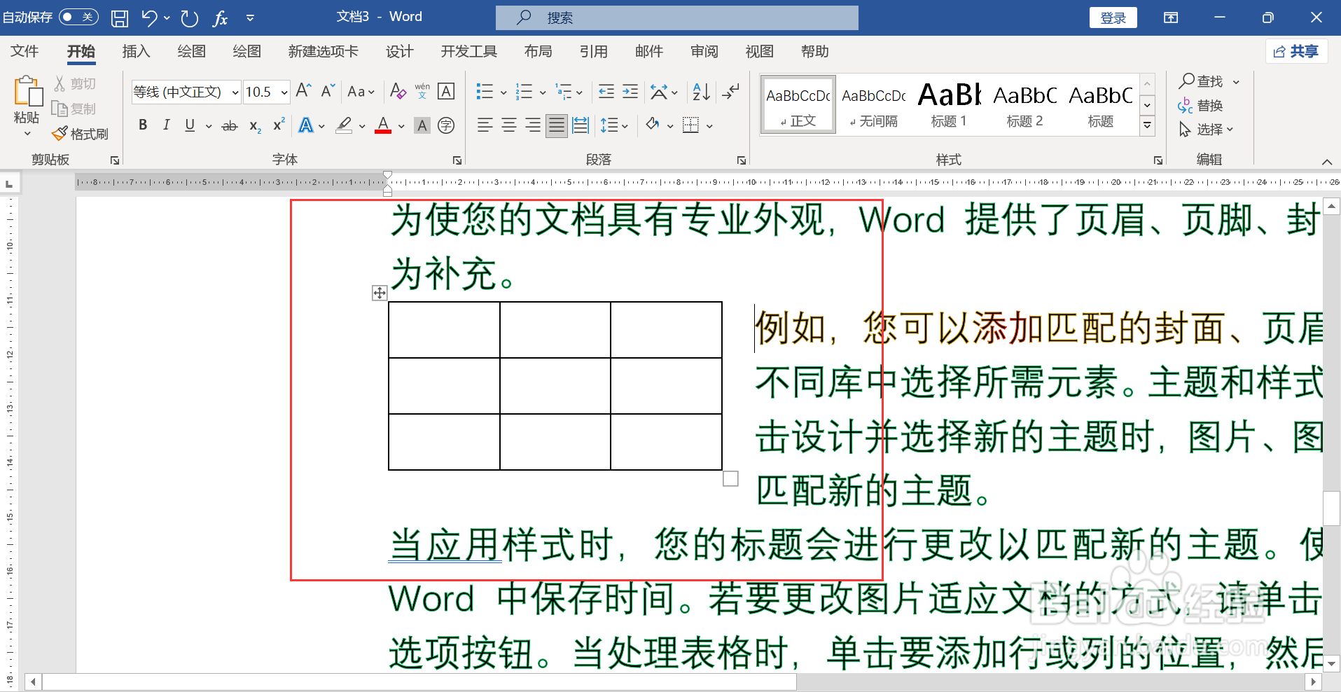Viewport: 1341px width, 692px height.
Task: Click the table move handle icon
Action: coord(380,293)
